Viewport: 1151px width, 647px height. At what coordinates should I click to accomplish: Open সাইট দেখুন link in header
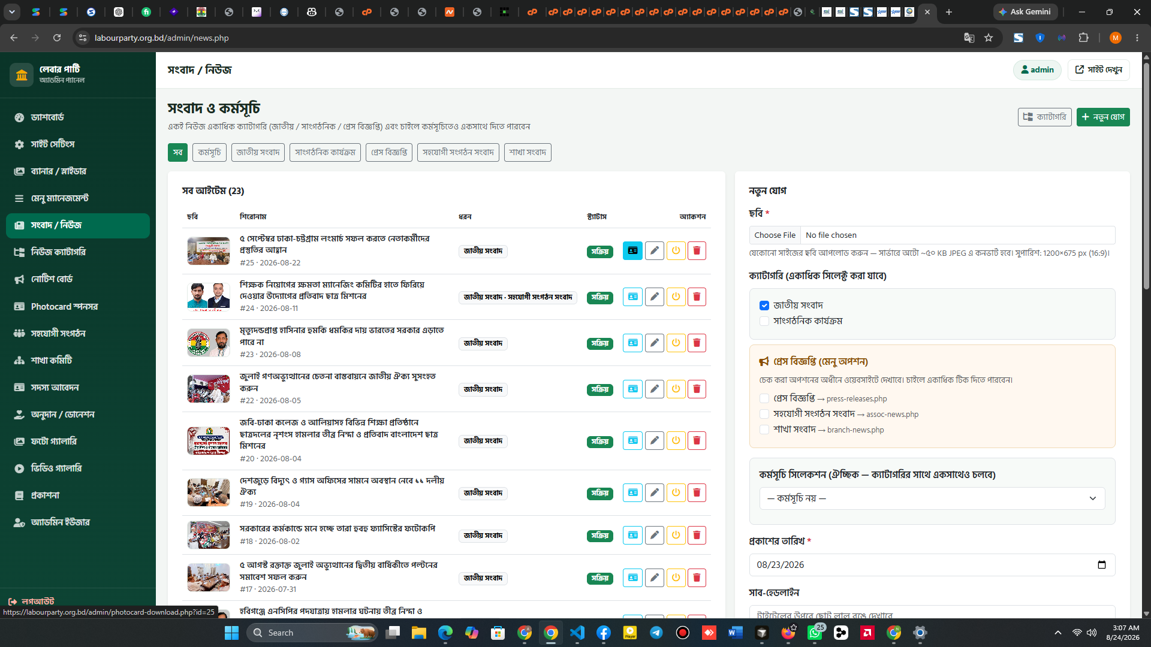(x=1098, y=70)
